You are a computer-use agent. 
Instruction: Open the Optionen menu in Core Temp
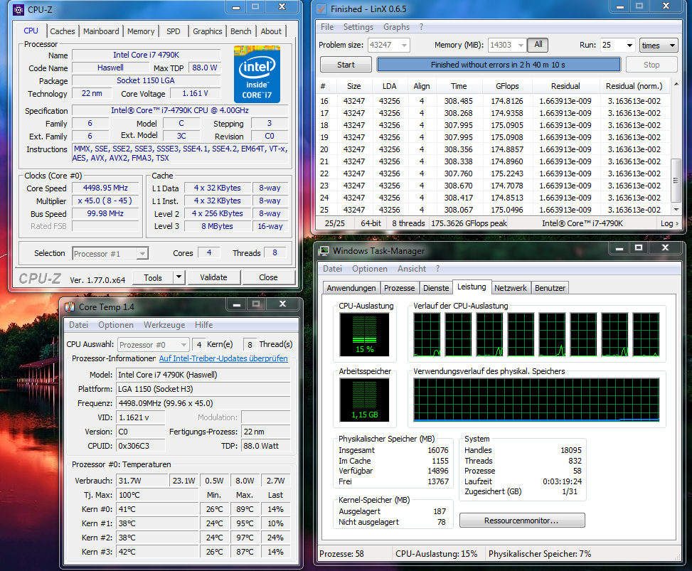coord(116,325)
